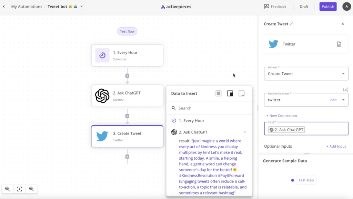Click the zoom in magnifier icon

(31, 189)
